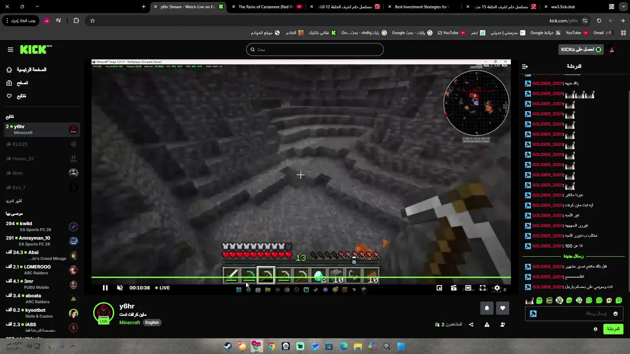Enter fullscreen on video player

482,288
